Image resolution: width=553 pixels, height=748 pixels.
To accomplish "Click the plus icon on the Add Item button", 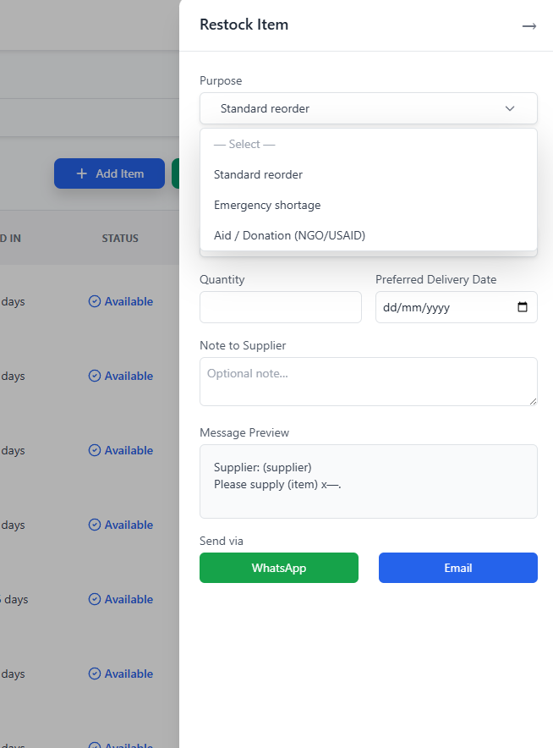I will (81, 173).
